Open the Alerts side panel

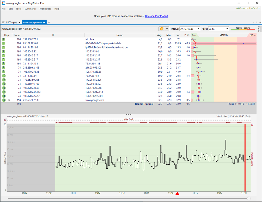(x=259, y=29)
